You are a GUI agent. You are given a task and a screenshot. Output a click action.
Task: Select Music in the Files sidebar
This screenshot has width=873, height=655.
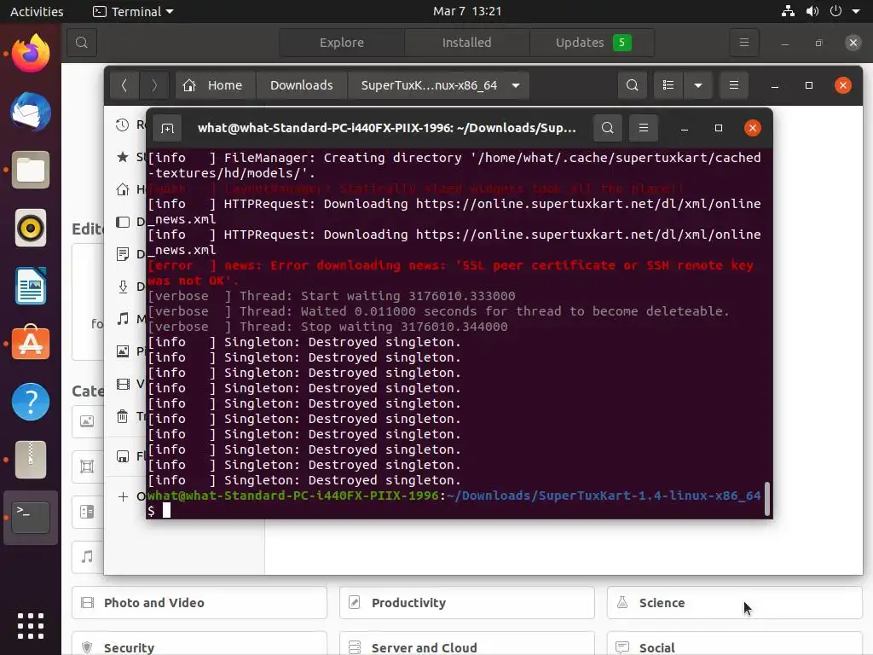pos(126,319)
